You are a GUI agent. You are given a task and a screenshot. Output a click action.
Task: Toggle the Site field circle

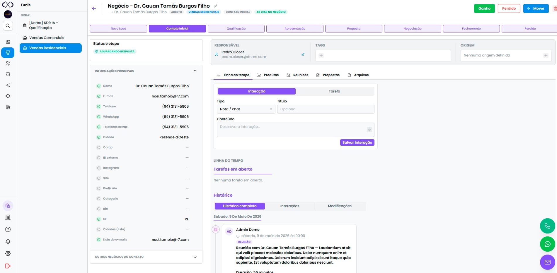tap(99, 178)
